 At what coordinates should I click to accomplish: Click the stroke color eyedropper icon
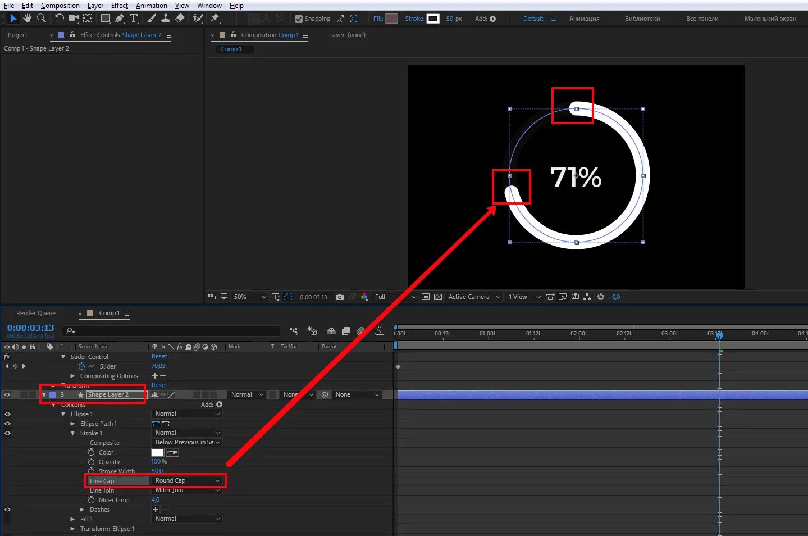172,452
